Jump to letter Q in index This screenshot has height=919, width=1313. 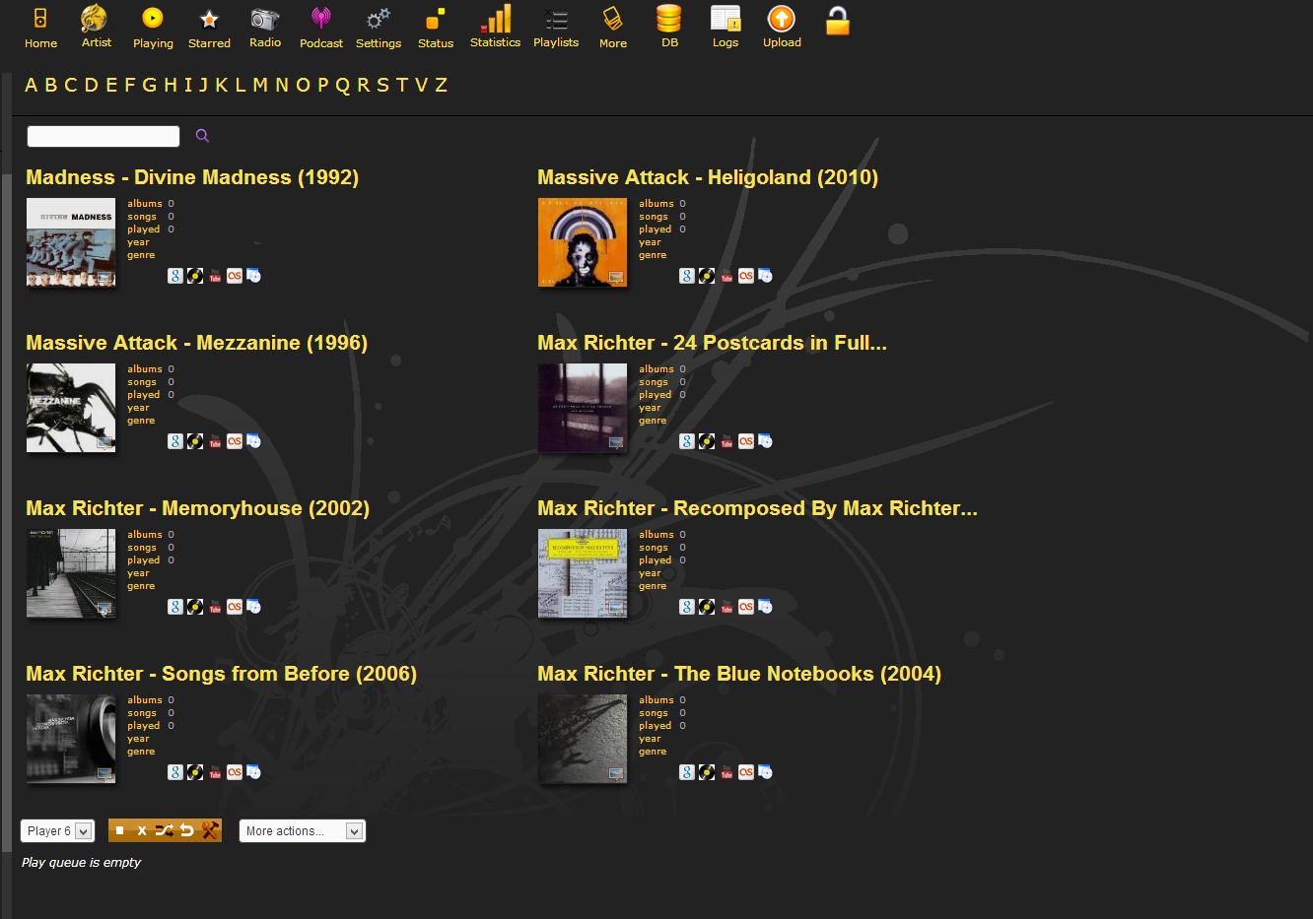click(342, 86)
